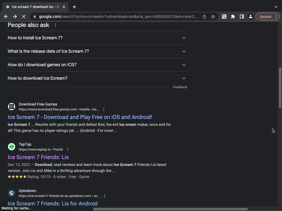Close the ice scream 7 tab
This screenshot has height=211, width=282.
pos(64,7)
